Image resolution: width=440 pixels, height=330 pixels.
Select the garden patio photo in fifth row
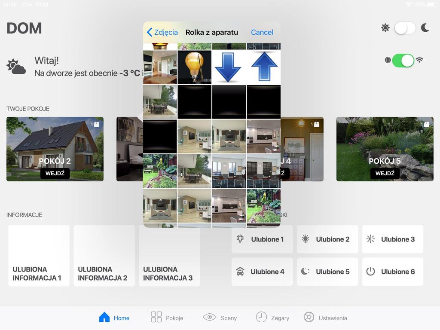click(160, 171)
